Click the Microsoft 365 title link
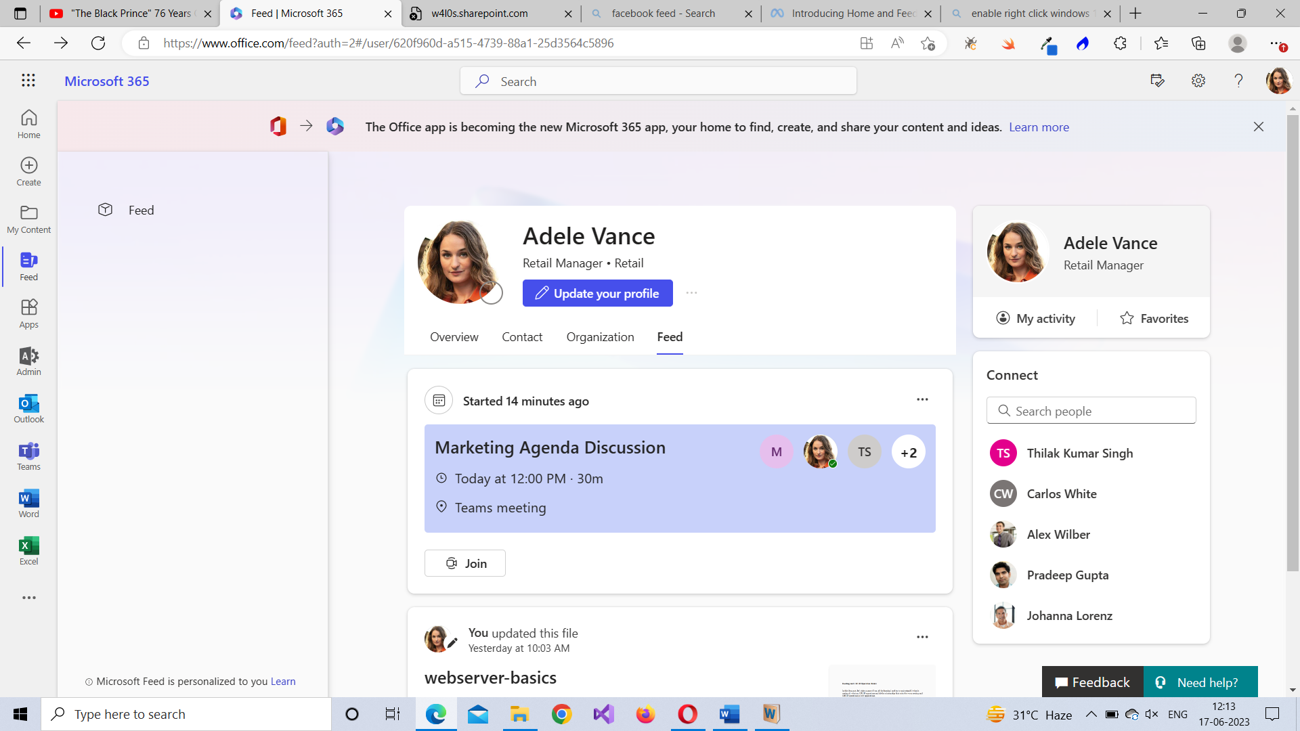 coord(107,81)
